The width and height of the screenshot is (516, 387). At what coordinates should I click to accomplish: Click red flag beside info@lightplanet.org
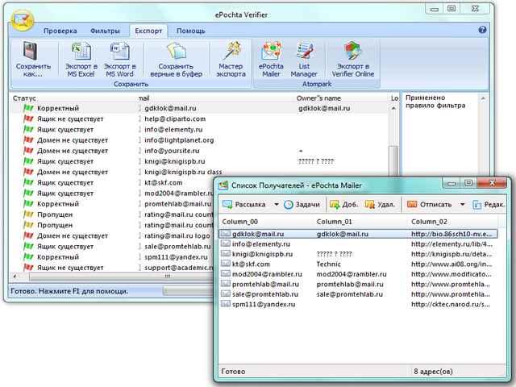29,139
